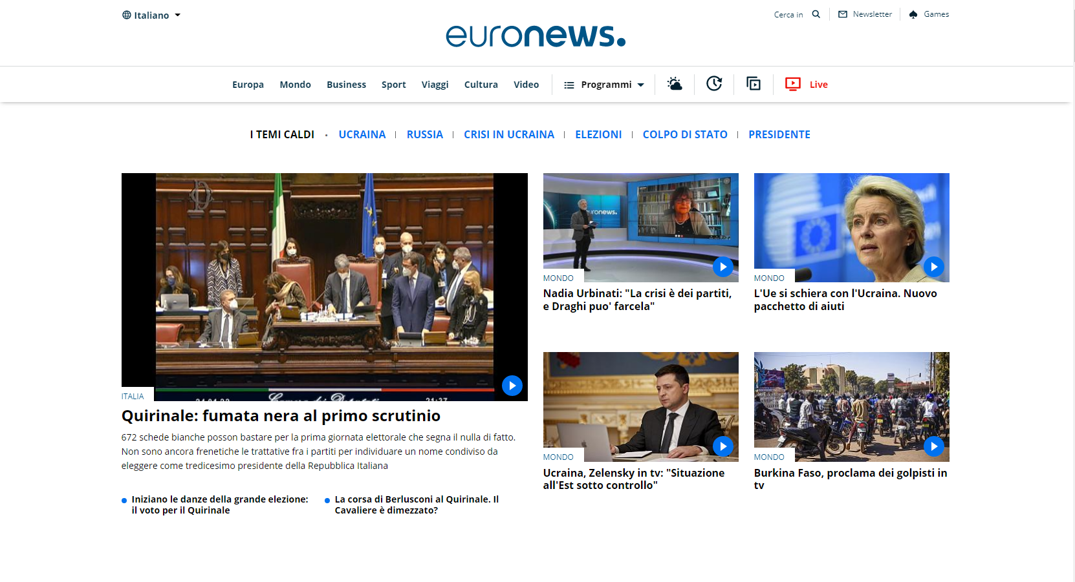Play the Nadia Urbinati video

click(723, 267)
